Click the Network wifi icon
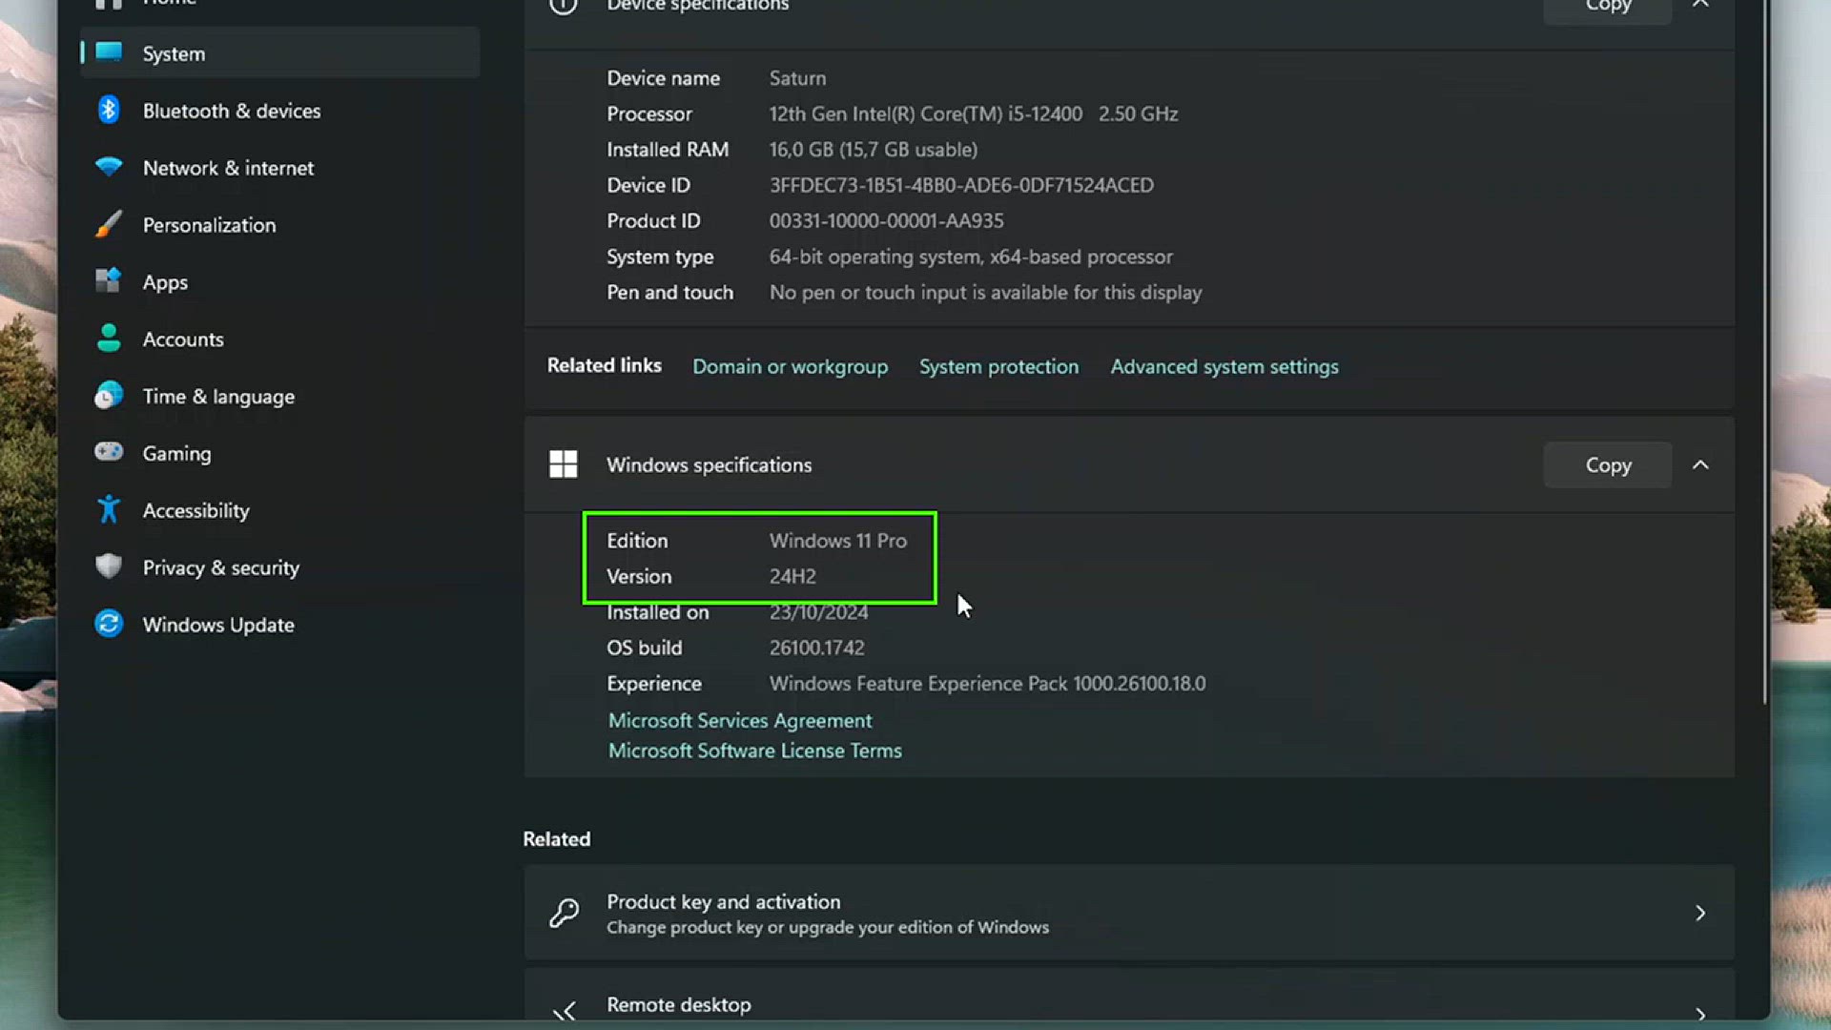The image size is (1831, 1030). (x=109, y=167)
